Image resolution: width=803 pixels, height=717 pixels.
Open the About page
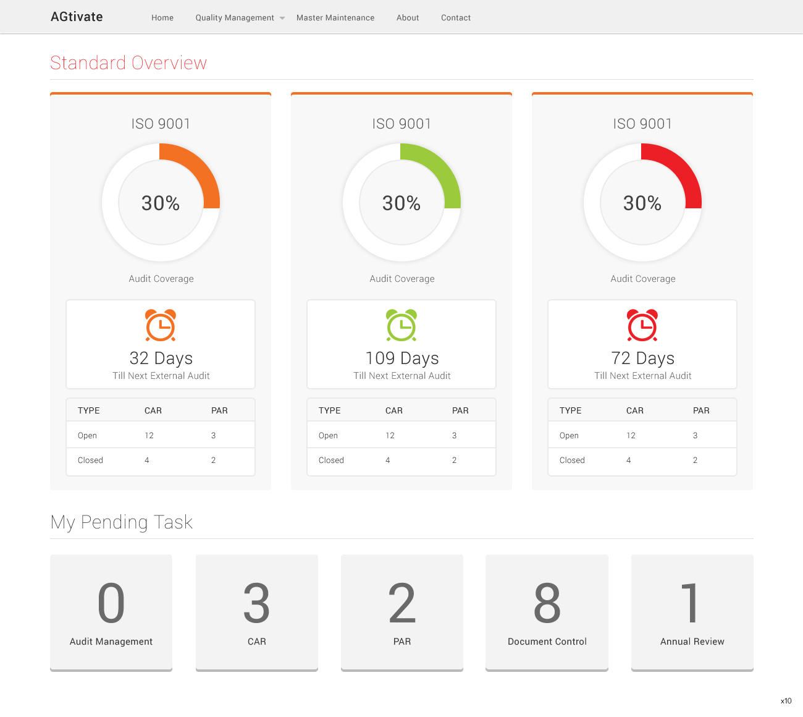[x=408, y=18]
